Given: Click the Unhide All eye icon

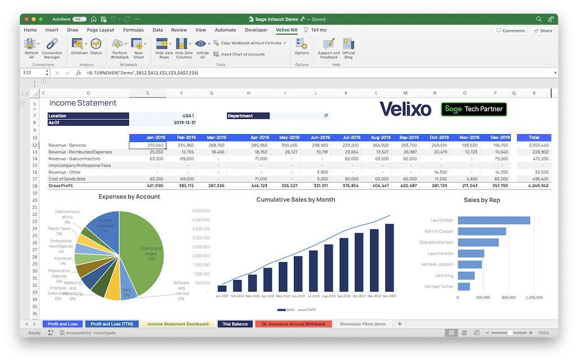Looking at the screenshot, I should click(x=200, y=44).
